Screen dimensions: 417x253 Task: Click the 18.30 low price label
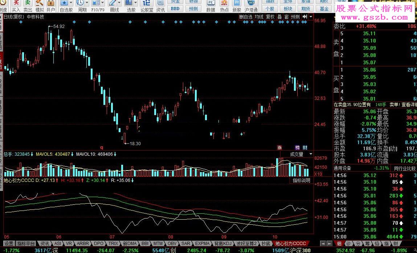tap(135, 144)
